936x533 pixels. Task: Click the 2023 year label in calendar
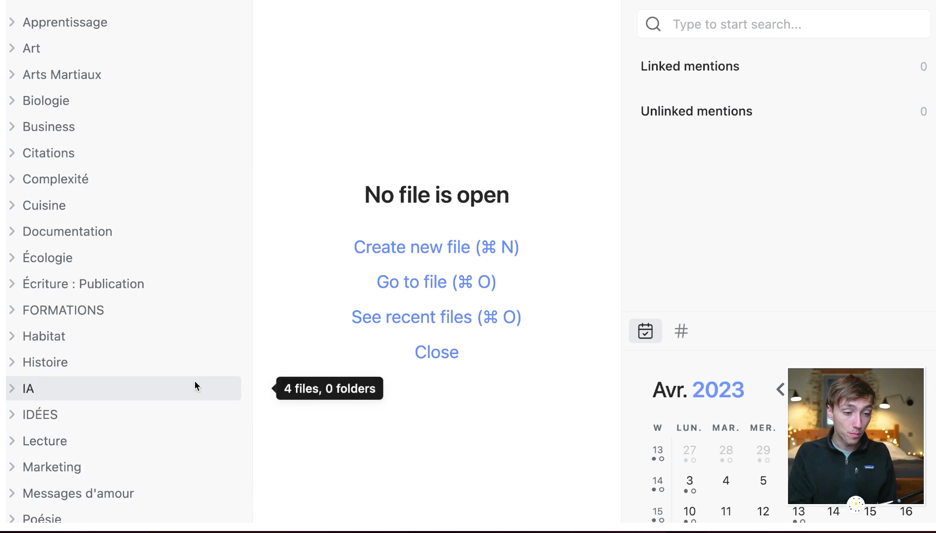[718, 390]
